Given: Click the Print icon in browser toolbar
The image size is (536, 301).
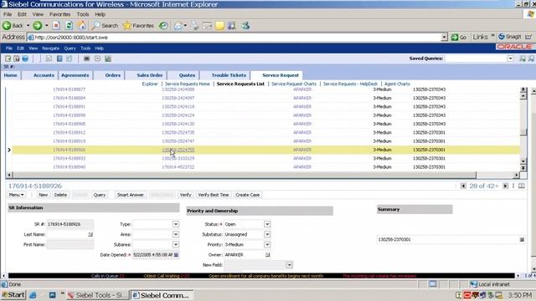Looking at the screenshot, I should click(194, 25).
